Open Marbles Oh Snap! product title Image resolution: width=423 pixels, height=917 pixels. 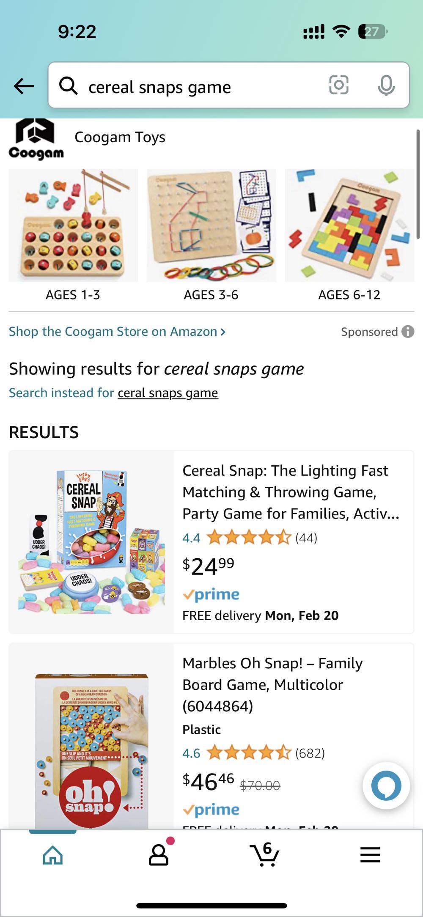[x=272, y=684]
